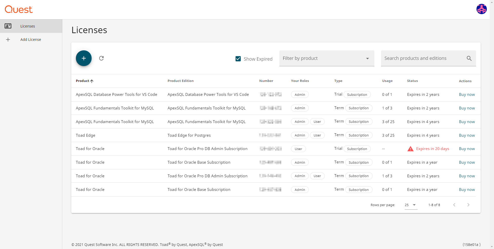Click the User role chip for Toad Edge
Viewport: 494px width, 249px height.
[x=317, y=135]
